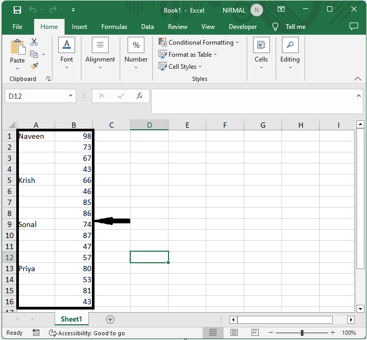The width and height of the screenshot is (367, 340).
Task: Switch to Normal view
Action: 213,332
